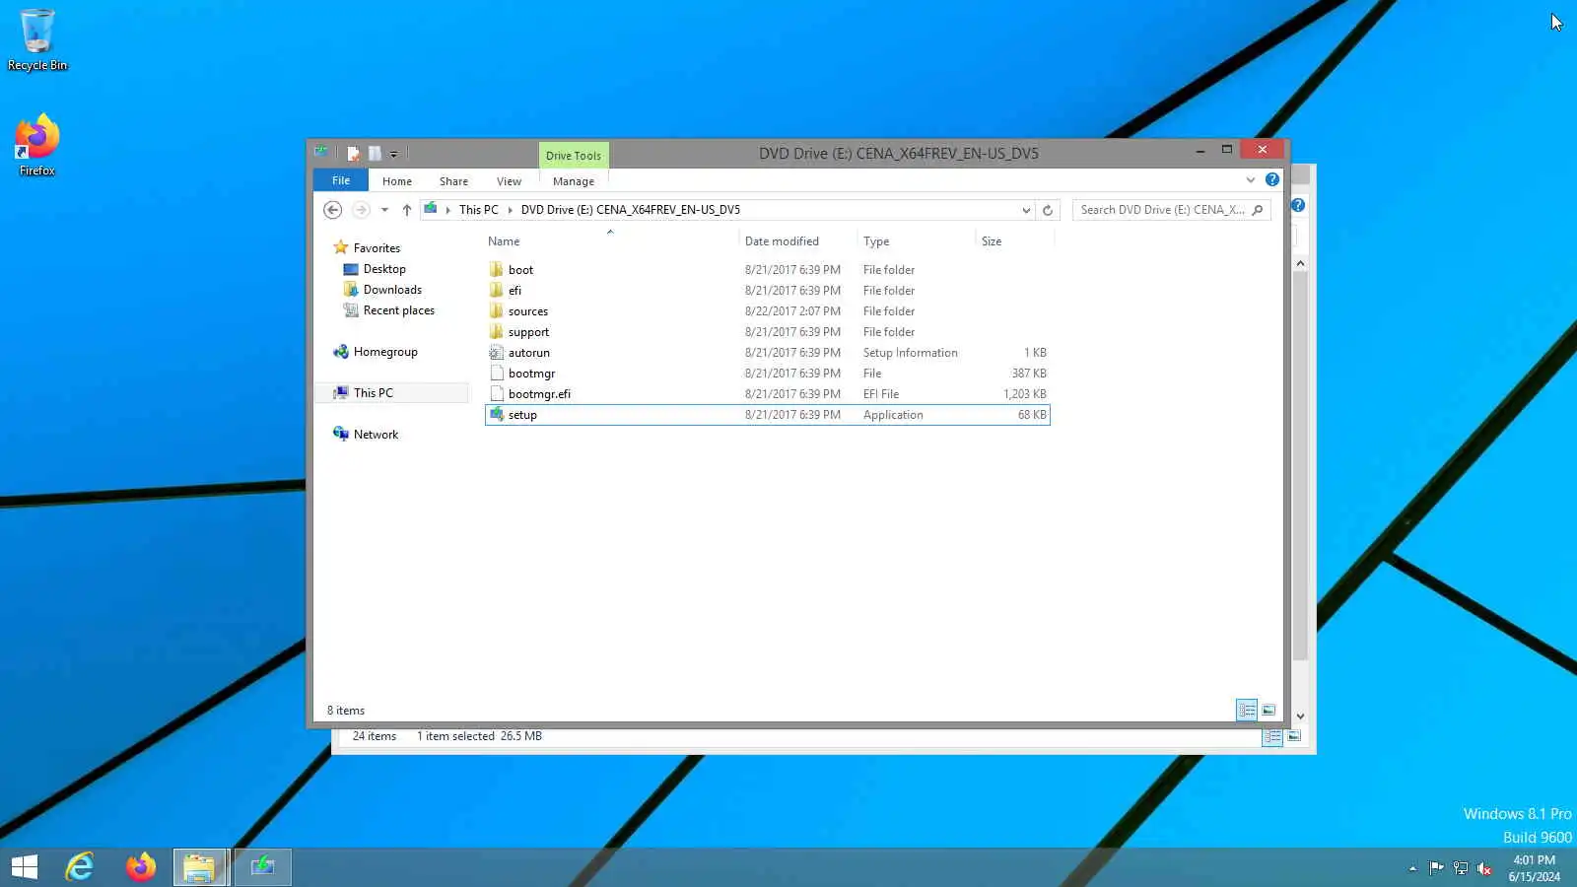
Task: Select the setup application
Action: (768, 415)
